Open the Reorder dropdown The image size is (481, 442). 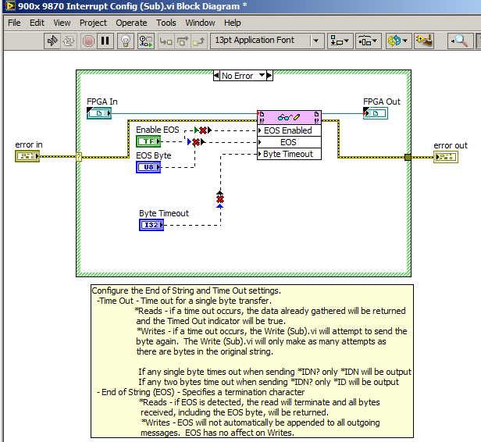tap(398, 41)
